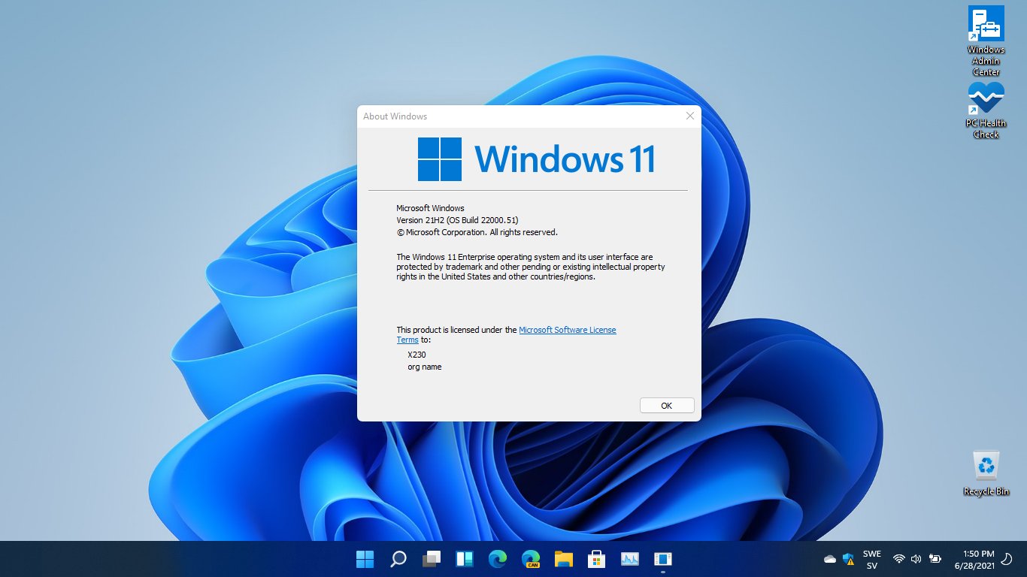Open the clock and date flyout

click(x=974, y=560)
